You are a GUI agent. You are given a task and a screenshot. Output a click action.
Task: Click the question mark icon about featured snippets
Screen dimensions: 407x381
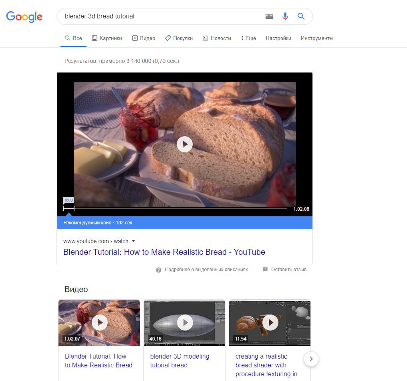tap(158, 270)
